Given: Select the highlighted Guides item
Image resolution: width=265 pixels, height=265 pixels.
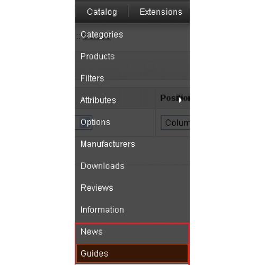Looking at the screenshot, I should click(x=132, y=253).
